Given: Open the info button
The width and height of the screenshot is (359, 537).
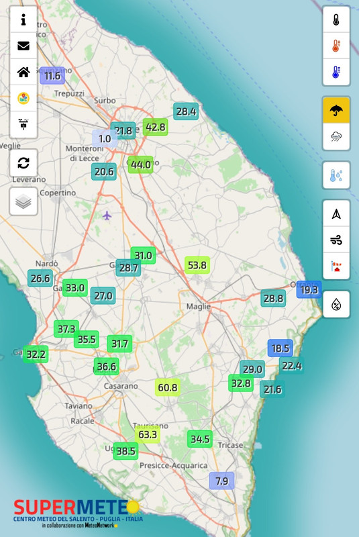Looking at the screenshot, I should pos(23,19).
